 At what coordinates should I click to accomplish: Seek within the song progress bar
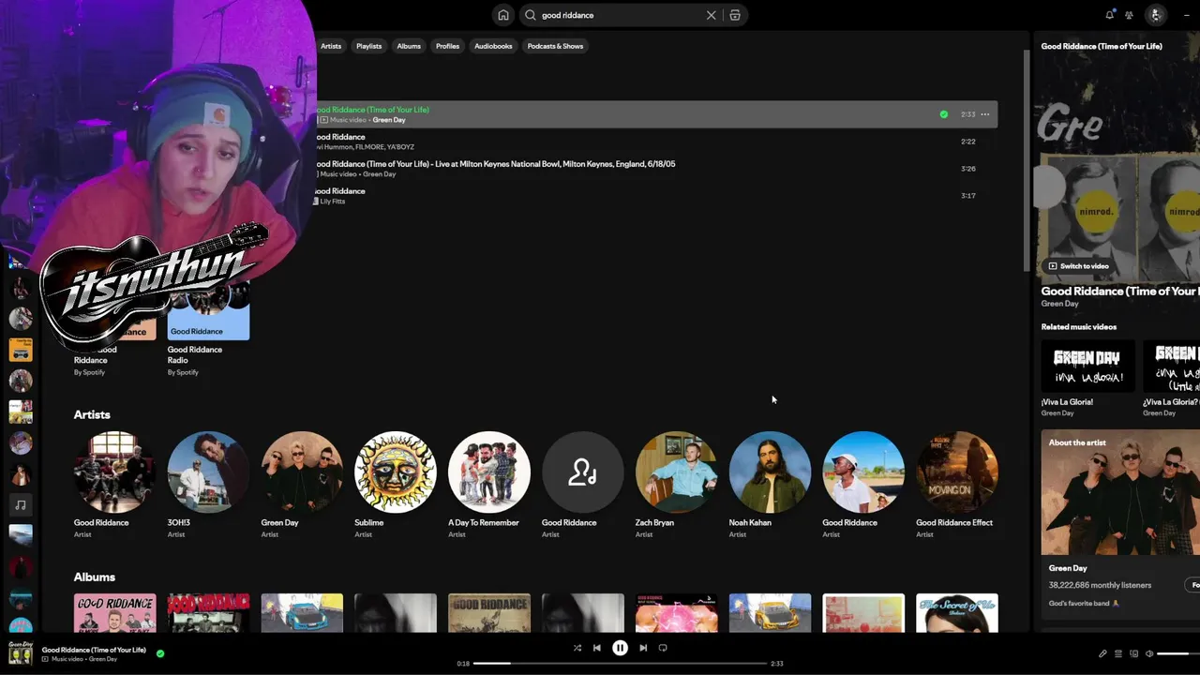click(x=620, y=663)
